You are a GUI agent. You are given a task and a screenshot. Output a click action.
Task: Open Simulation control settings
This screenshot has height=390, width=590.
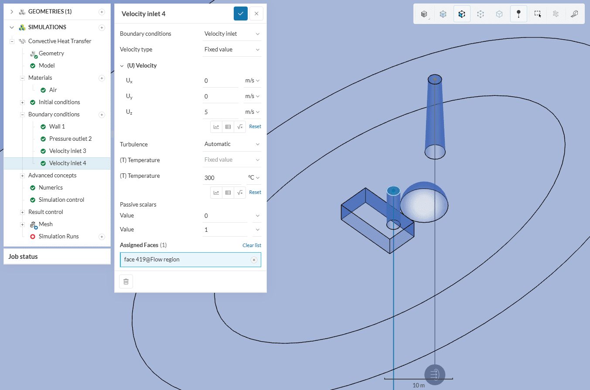(61, 200)
